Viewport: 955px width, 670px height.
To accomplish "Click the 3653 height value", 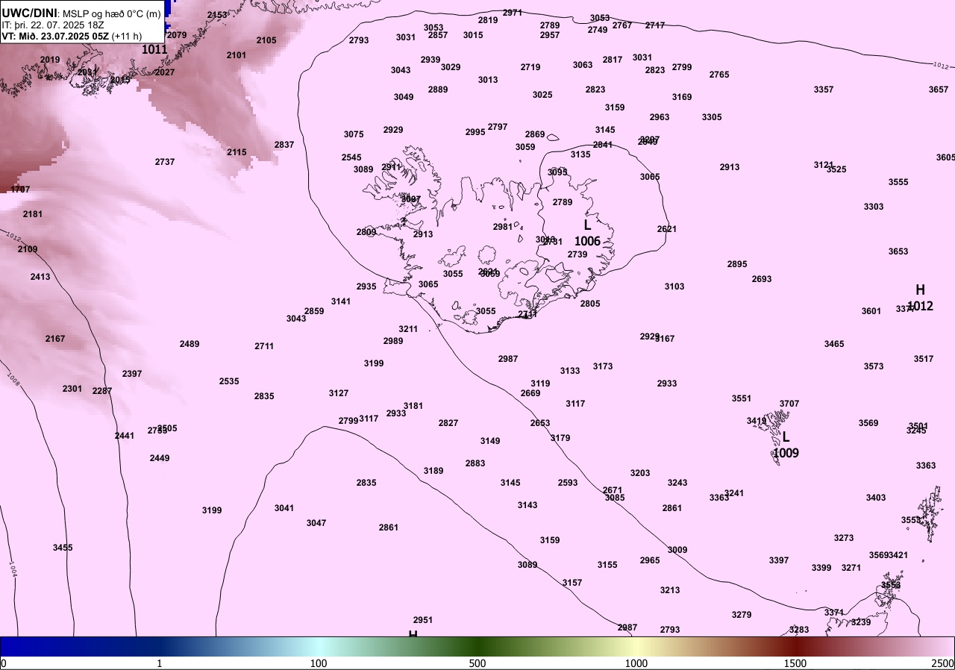I will (898, 251).
